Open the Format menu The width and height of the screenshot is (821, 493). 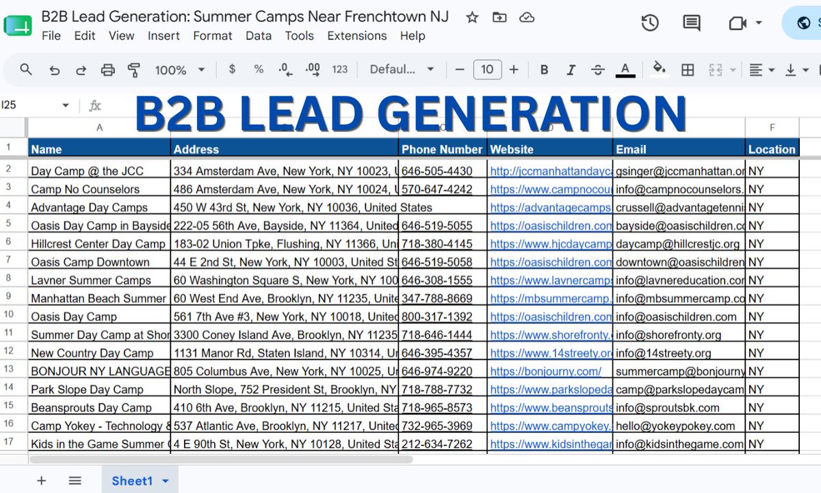(213, 36)
